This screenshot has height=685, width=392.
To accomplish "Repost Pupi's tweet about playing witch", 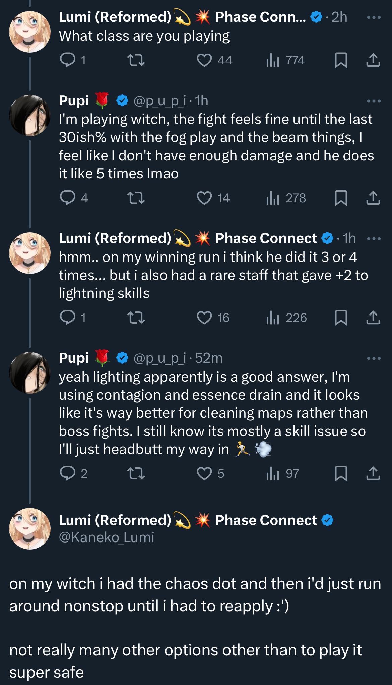I will click(x=136, y=198).
